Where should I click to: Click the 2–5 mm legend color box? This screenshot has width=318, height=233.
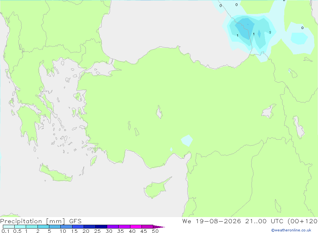[43, 227]
